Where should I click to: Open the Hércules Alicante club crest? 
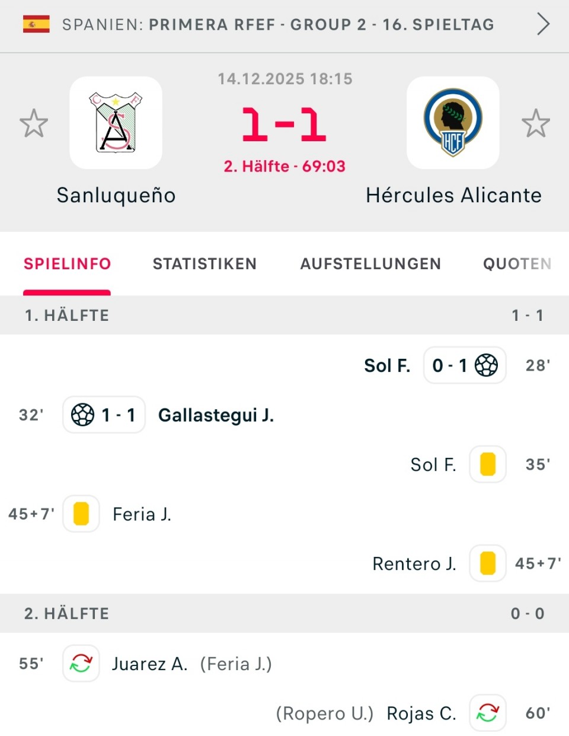click(453, 123)
